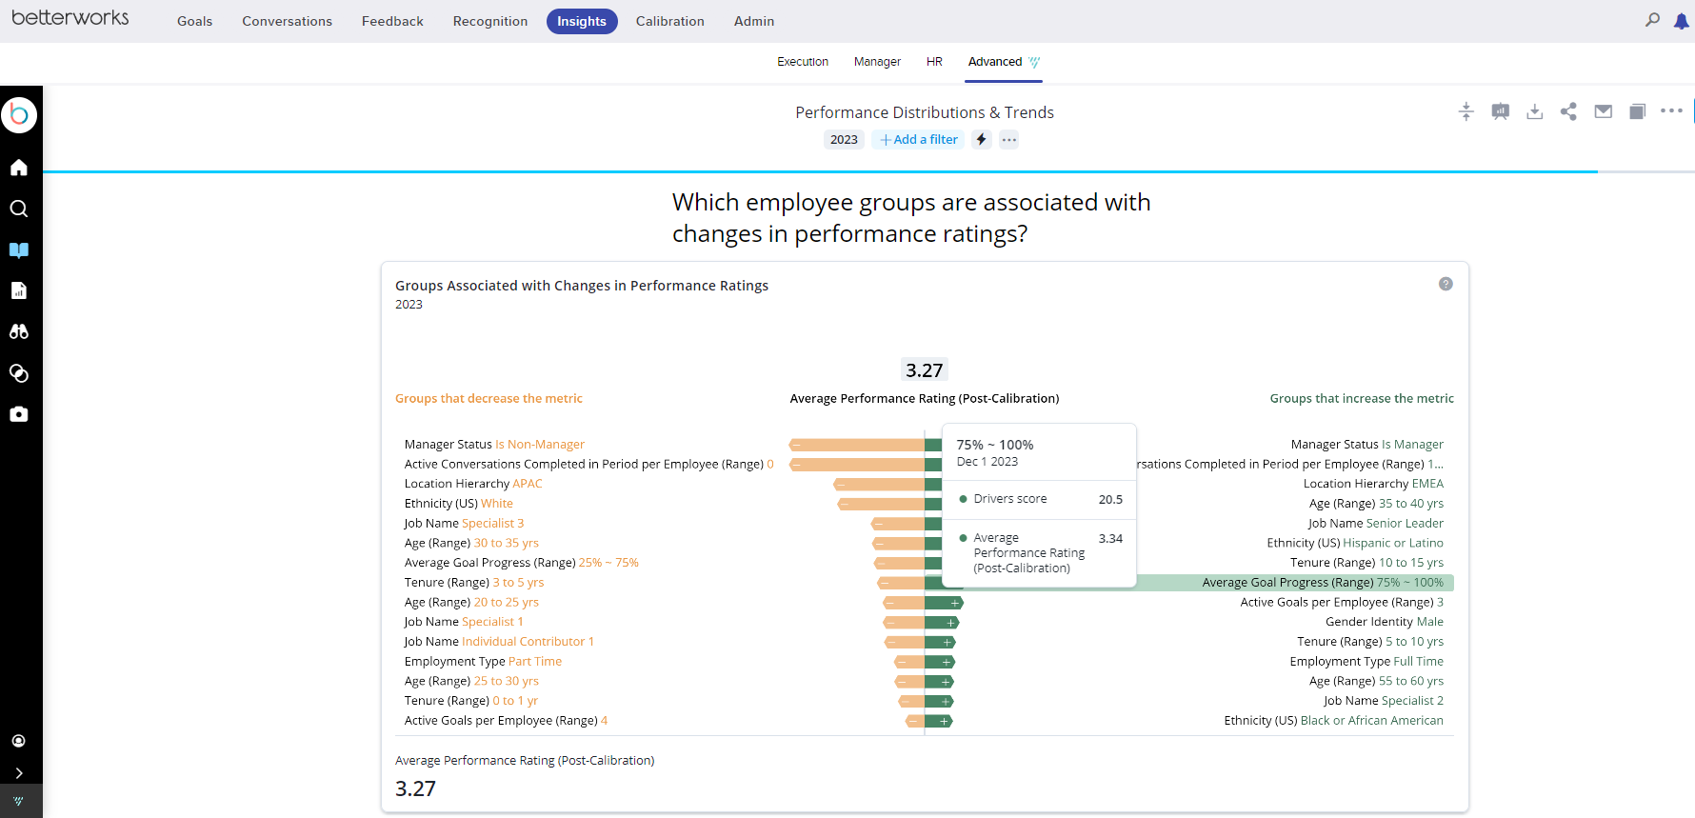Click the orange Non-Manager decrease bar
Image resolution: width=1695 pixels, height=818 pixels.
[x=856, y=445]
